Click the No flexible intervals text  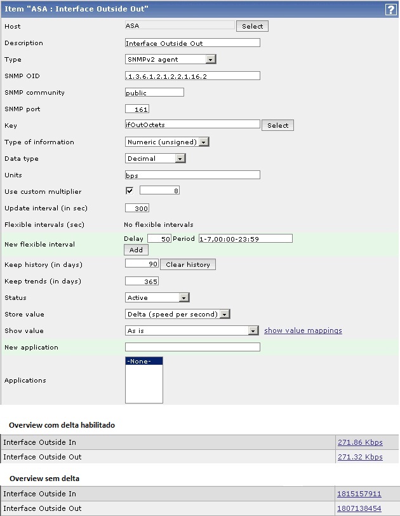[159, 224]
